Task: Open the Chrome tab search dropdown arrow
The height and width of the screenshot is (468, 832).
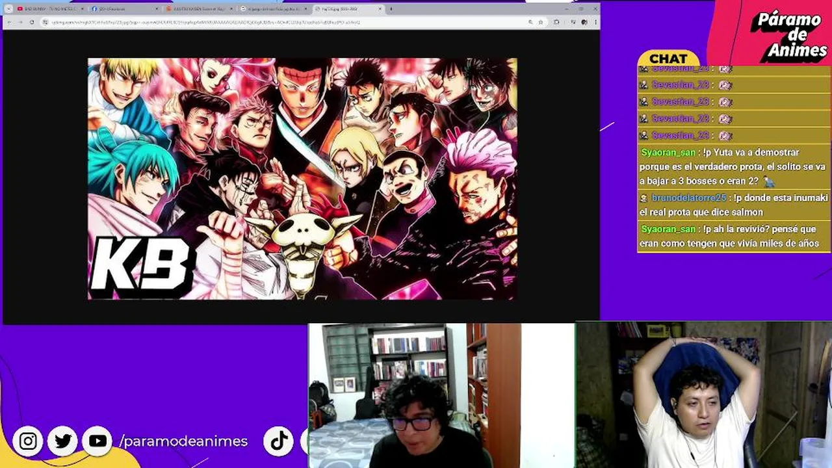Action: [8, 9]
